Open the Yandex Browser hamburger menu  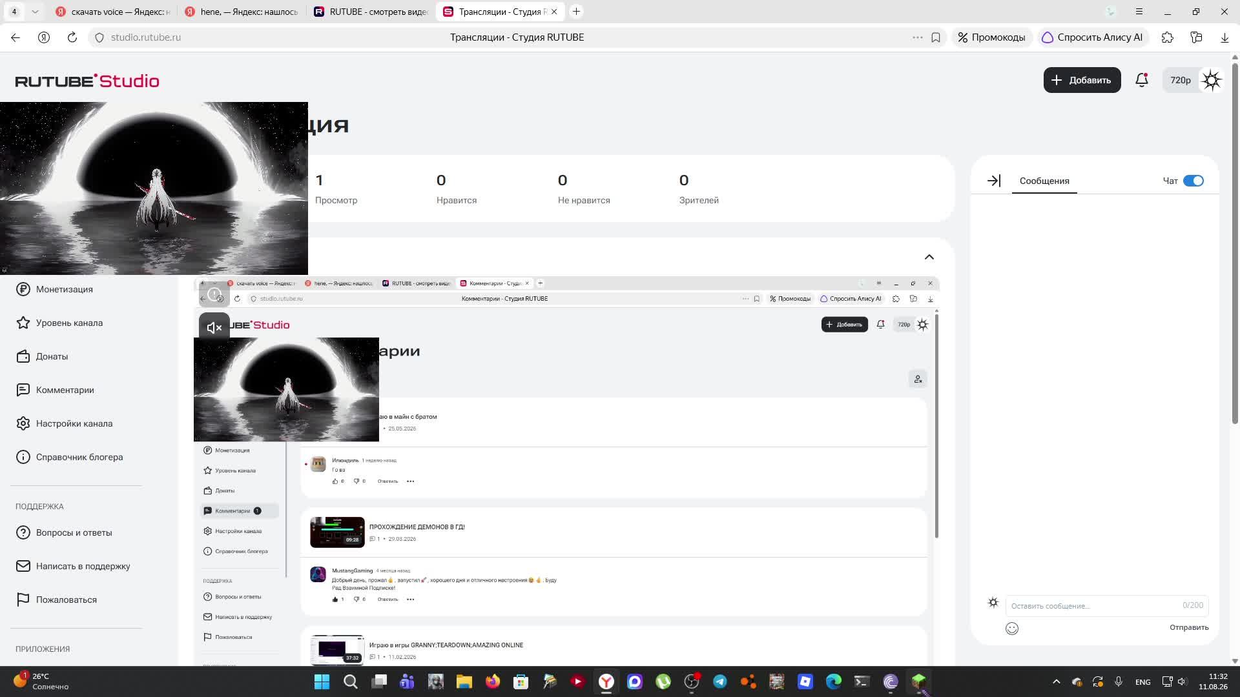(x=1139, y=12)
